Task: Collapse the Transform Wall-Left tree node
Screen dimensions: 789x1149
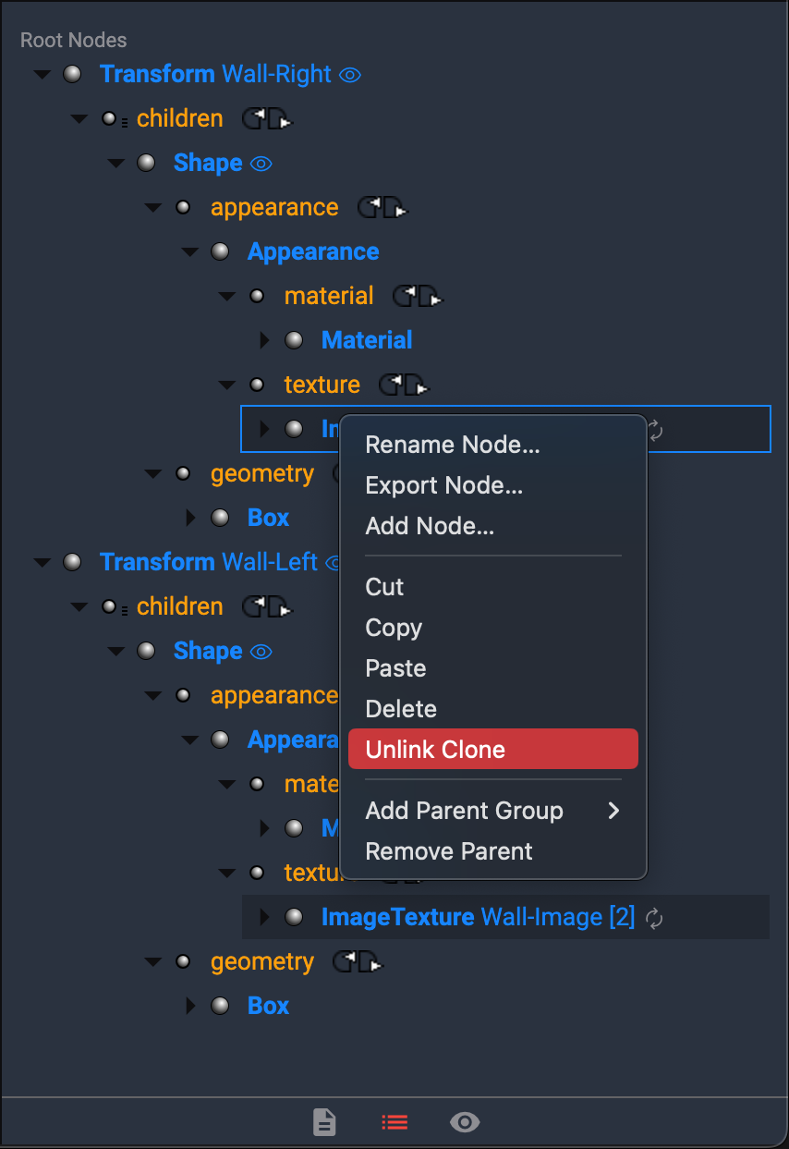Action: coord(42,562)
